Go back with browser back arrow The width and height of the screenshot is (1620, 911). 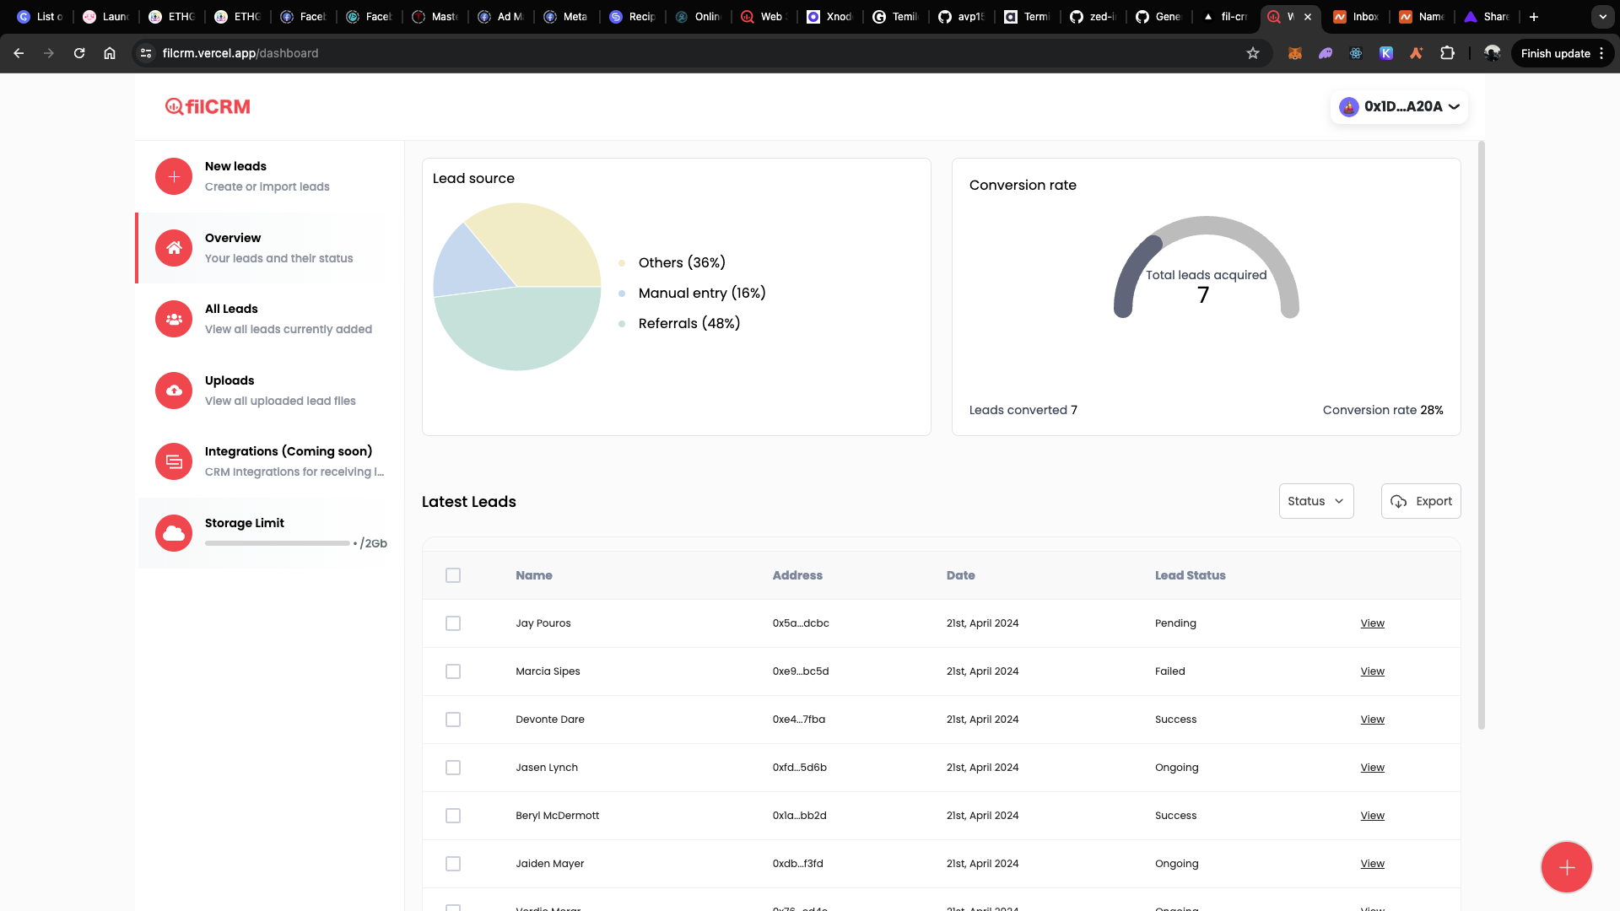tap(19, 53)
